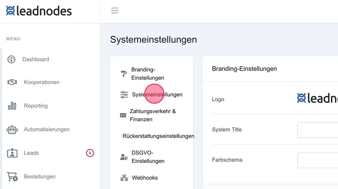Click the Systemeinstellungen sliders icon
The width and height of the screenshot is (338, 189).
[124, 95]
